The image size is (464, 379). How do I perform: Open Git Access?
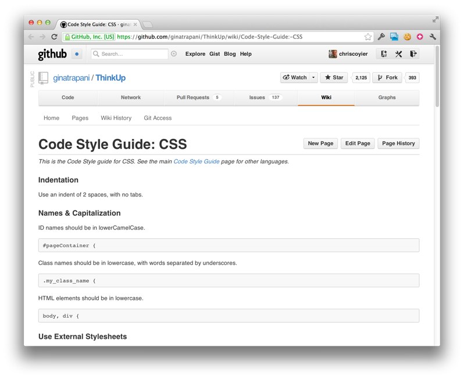[x=158, y=118]
